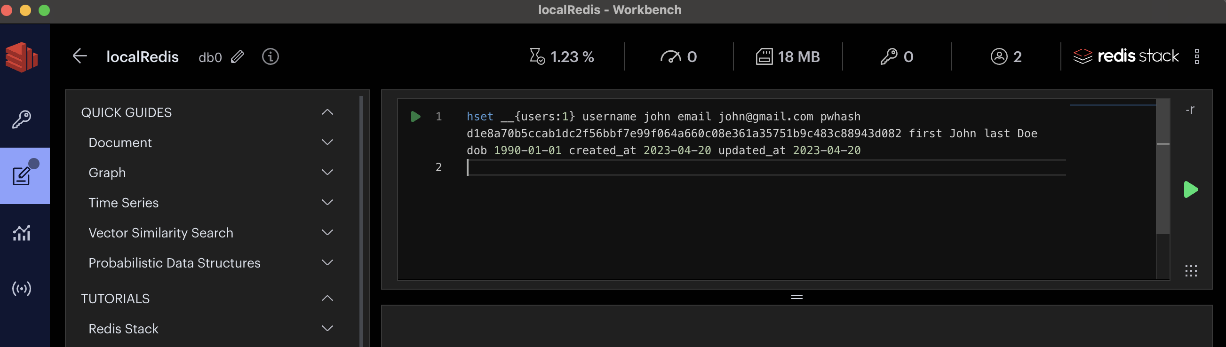Viewport: 1226px width, 347px height.
Task: Toggle the group mode dots icon
Action: point(1191,271)
